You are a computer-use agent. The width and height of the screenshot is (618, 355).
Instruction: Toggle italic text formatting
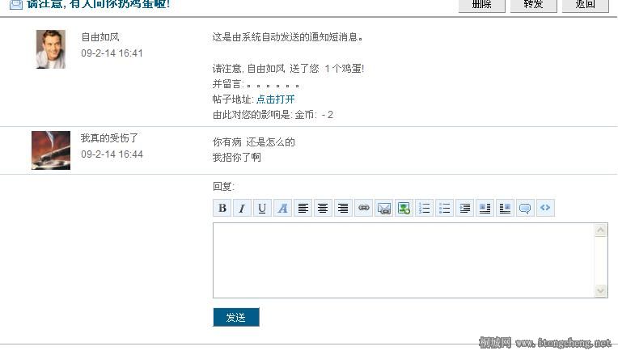[x=243, y=209]
